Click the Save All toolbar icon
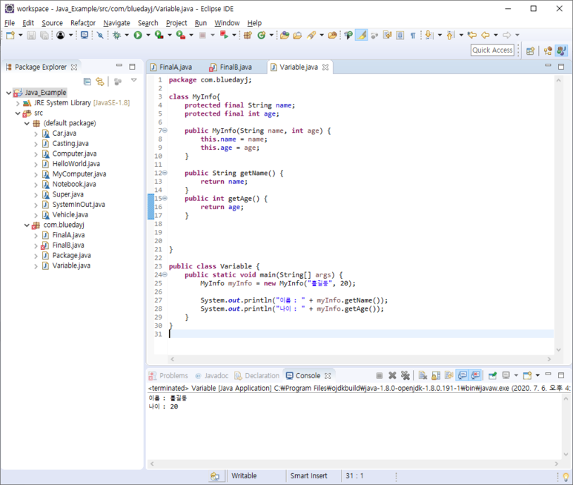 (44, 35)
